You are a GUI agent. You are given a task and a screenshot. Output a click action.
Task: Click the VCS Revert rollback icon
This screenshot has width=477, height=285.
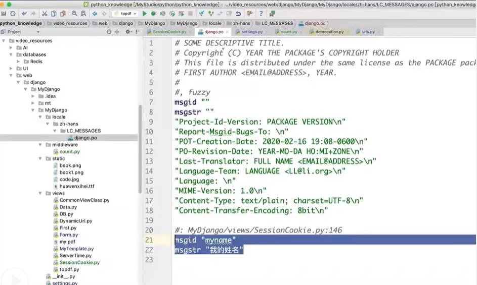tap(238, 14)
